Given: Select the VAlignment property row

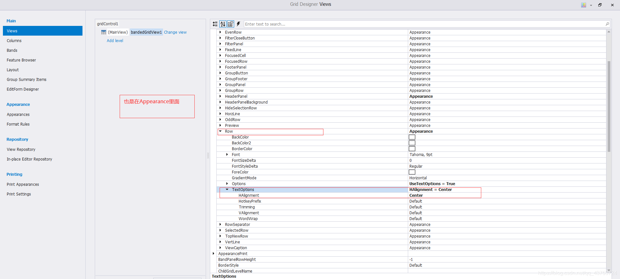Looking at the screenshot, I should [x=411, y=213].
